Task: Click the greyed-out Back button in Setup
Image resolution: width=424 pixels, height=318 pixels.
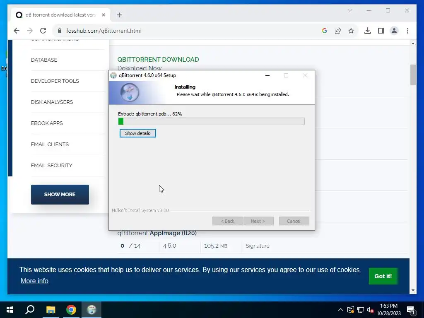Action: click(227, 221)
